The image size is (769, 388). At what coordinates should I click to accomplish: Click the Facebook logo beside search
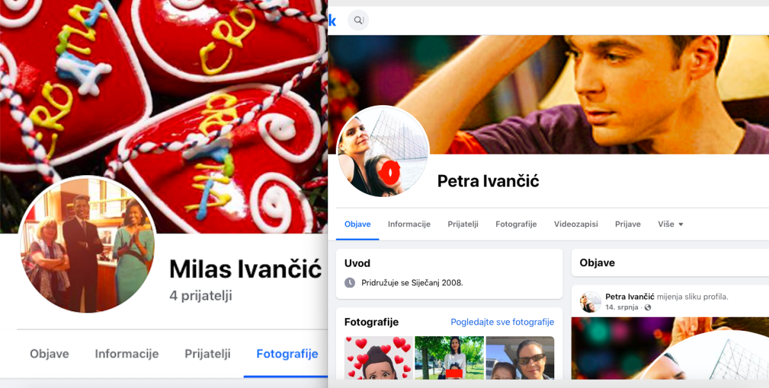332,21
